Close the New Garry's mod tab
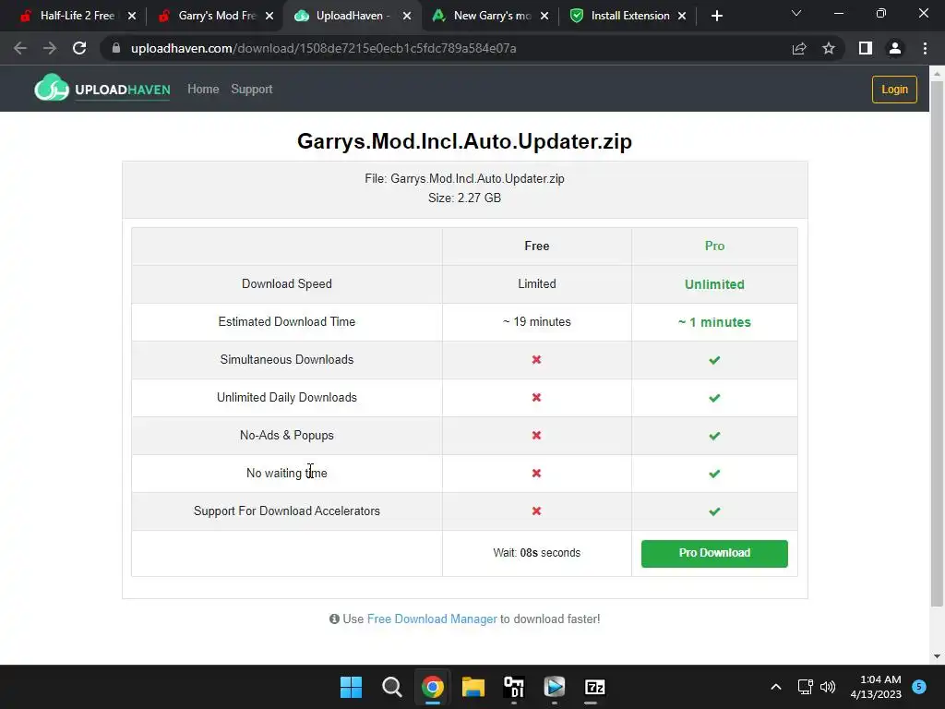The height and width of the screenshot is (709, 945). click(544, 17)
